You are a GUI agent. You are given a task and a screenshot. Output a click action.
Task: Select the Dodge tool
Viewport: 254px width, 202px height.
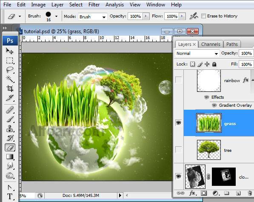[10, 166]
